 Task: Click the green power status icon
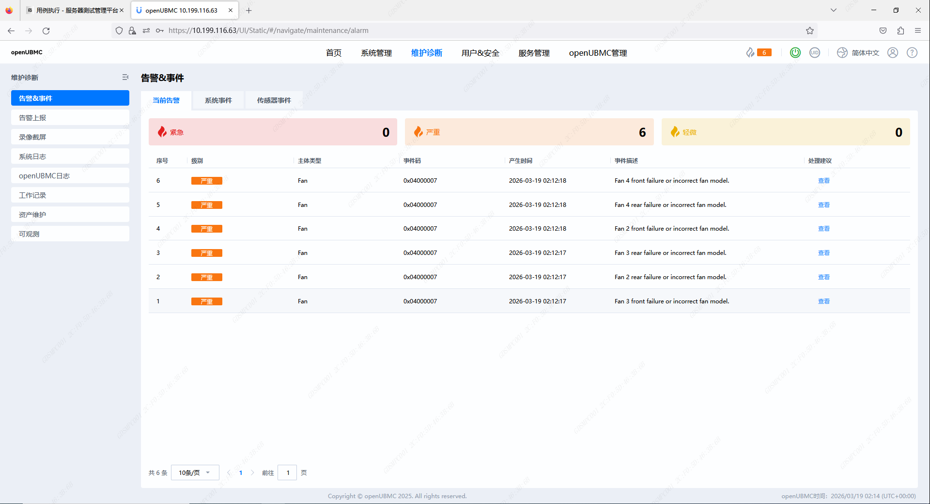(795, 52)
